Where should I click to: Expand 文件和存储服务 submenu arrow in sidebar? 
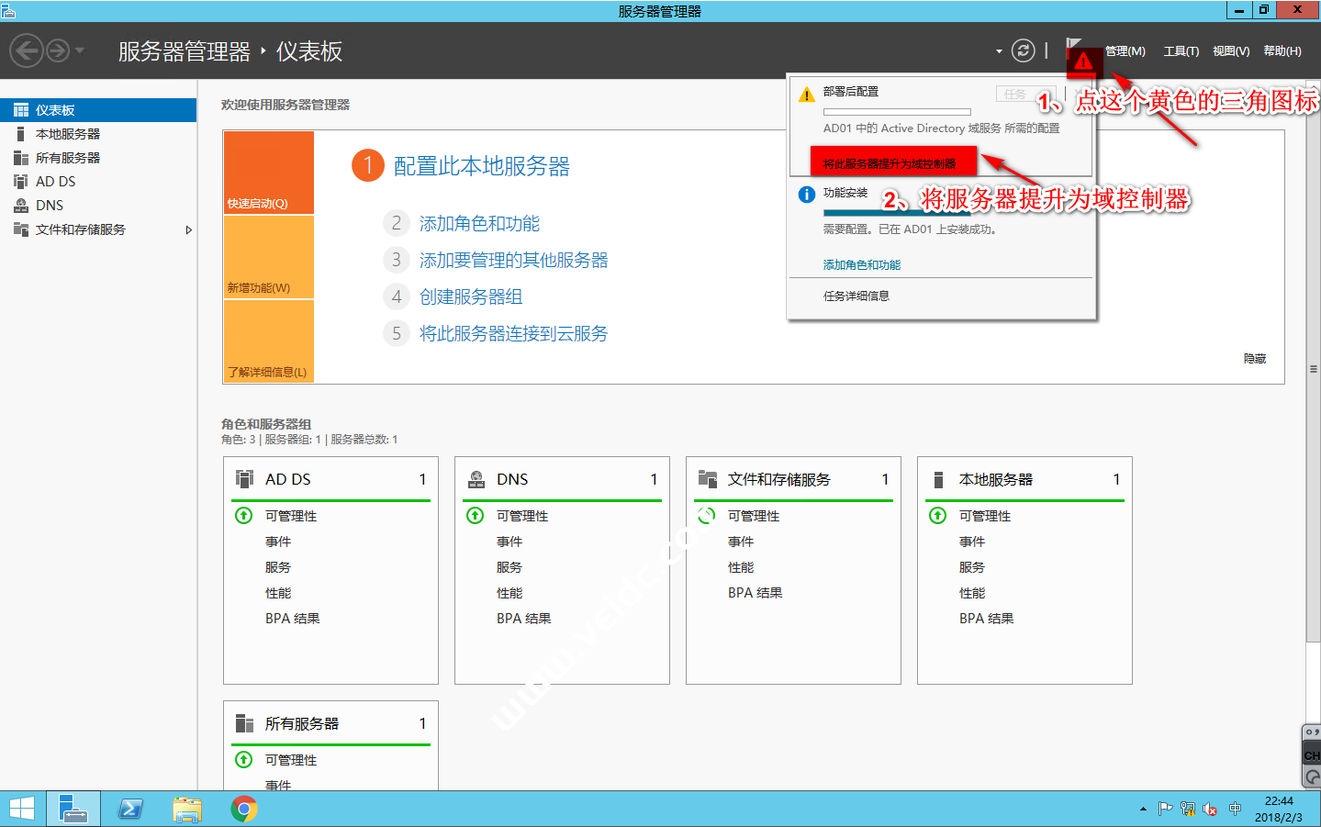188,229
